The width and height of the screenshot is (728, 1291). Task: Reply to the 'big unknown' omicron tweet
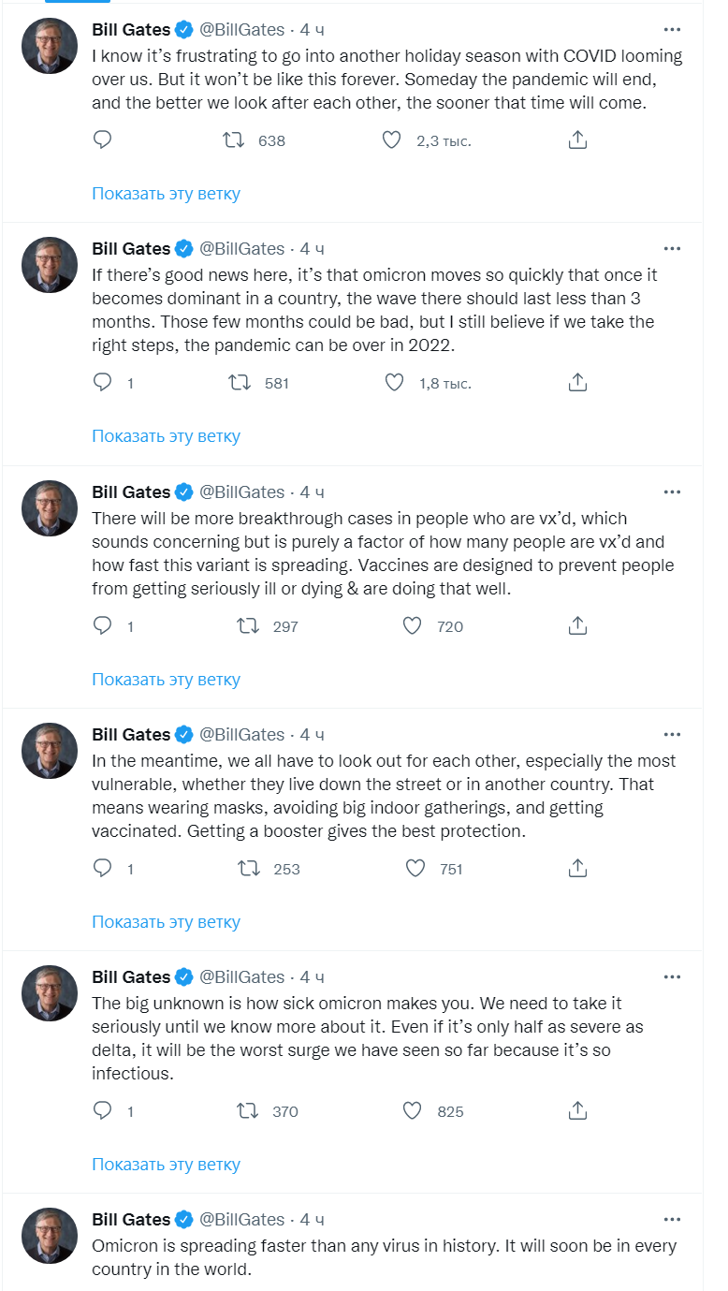point(103,1111)
